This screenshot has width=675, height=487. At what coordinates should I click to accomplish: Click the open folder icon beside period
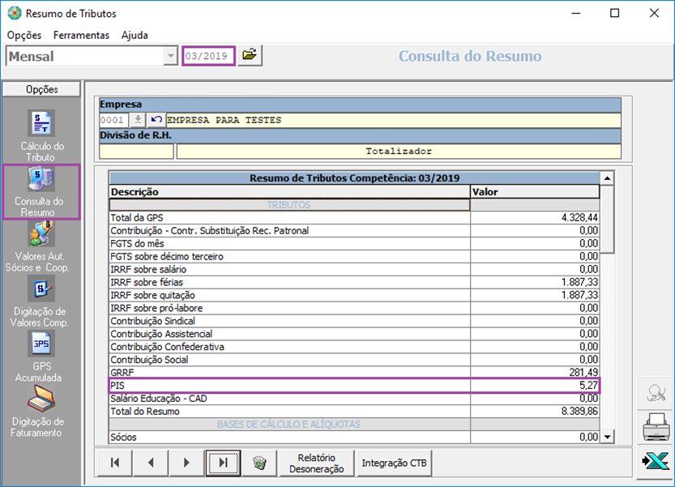[x=250, y=55]
